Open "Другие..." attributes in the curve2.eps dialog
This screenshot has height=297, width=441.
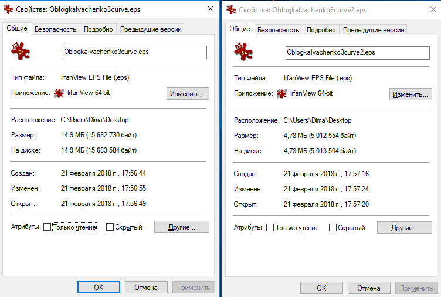pos(404,227)
